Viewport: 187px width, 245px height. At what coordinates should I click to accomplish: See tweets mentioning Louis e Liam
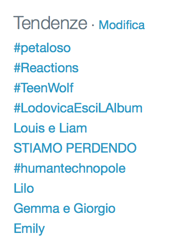(50, 128)
